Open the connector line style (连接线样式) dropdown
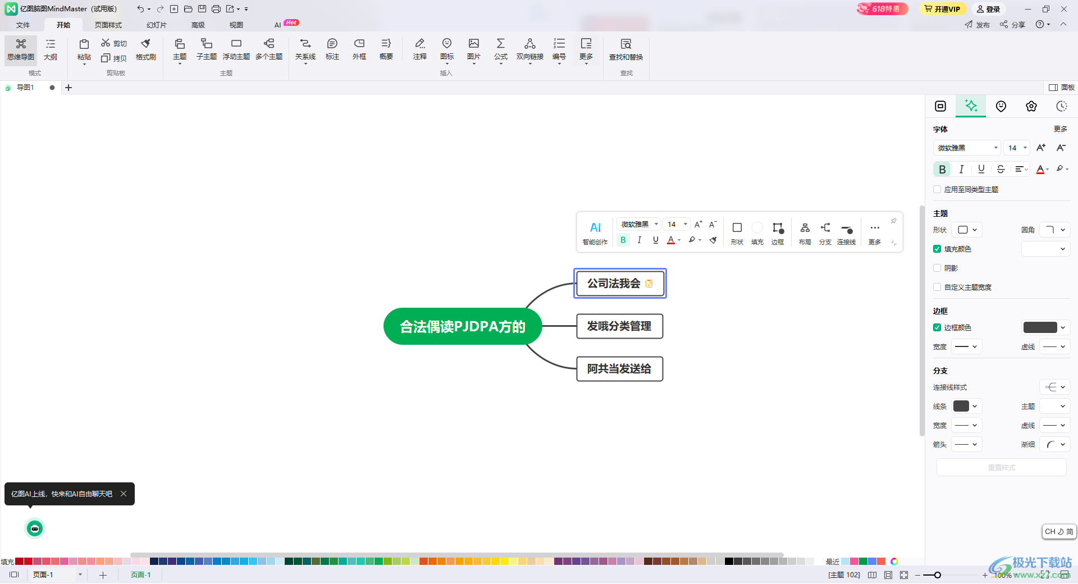Image resolution: width=1078 pixels, height=584 pixels. (x=1055, y=387)
